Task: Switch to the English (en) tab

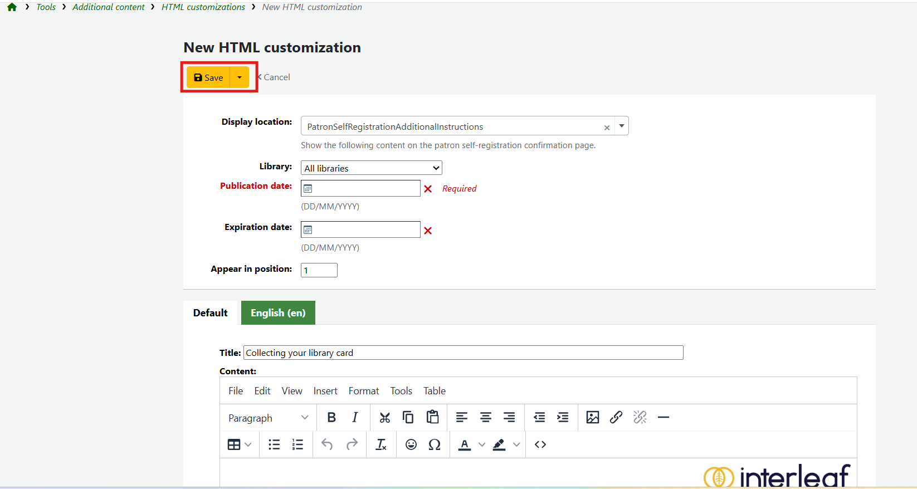Action: pyautogui.click(x=278, y=313)
